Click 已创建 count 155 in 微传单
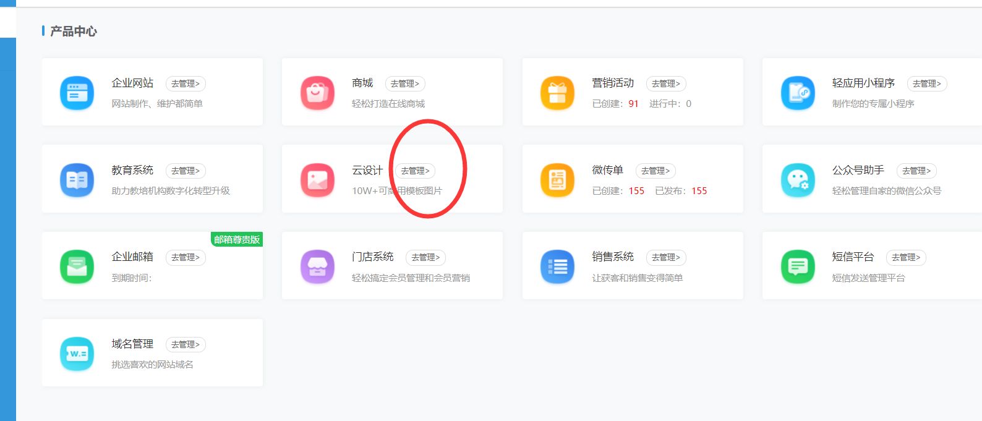The height and width of the screenshot is (421, 982). tap(636, 191)
